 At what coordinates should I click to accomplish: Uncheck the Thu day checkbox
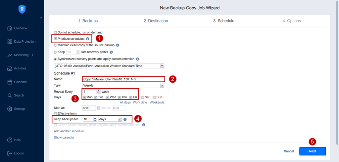point(119,97)
